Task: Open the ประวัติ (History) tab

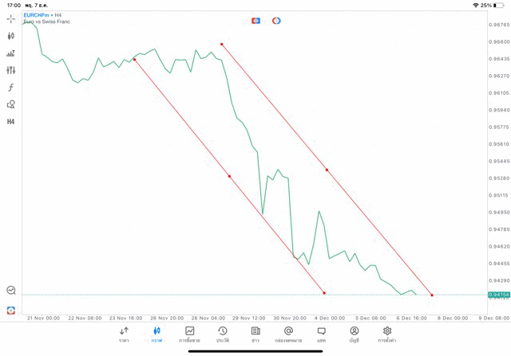Action: 223,334
